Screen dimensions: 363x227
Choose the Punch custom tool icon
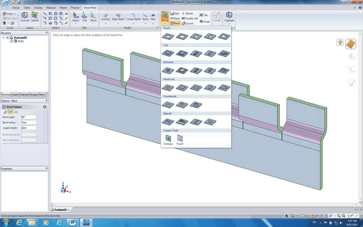[x=180, y=140]
